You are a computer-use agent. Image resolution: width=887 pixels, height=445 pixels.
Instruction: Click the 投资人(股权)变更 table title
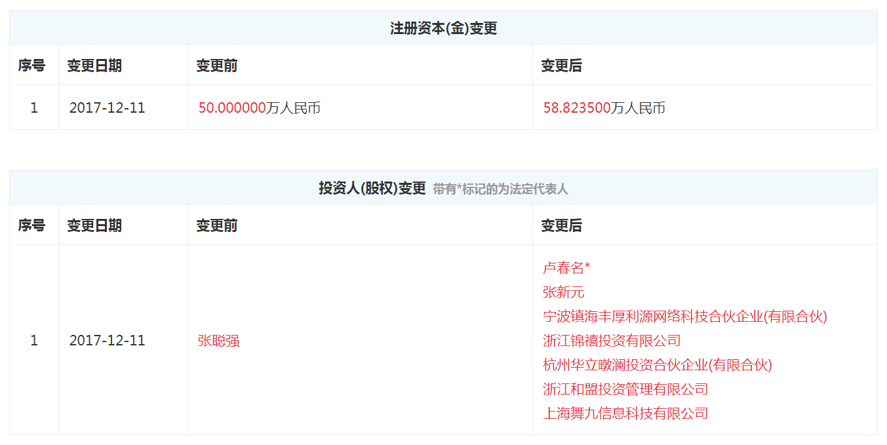click(x=372, y=188)
